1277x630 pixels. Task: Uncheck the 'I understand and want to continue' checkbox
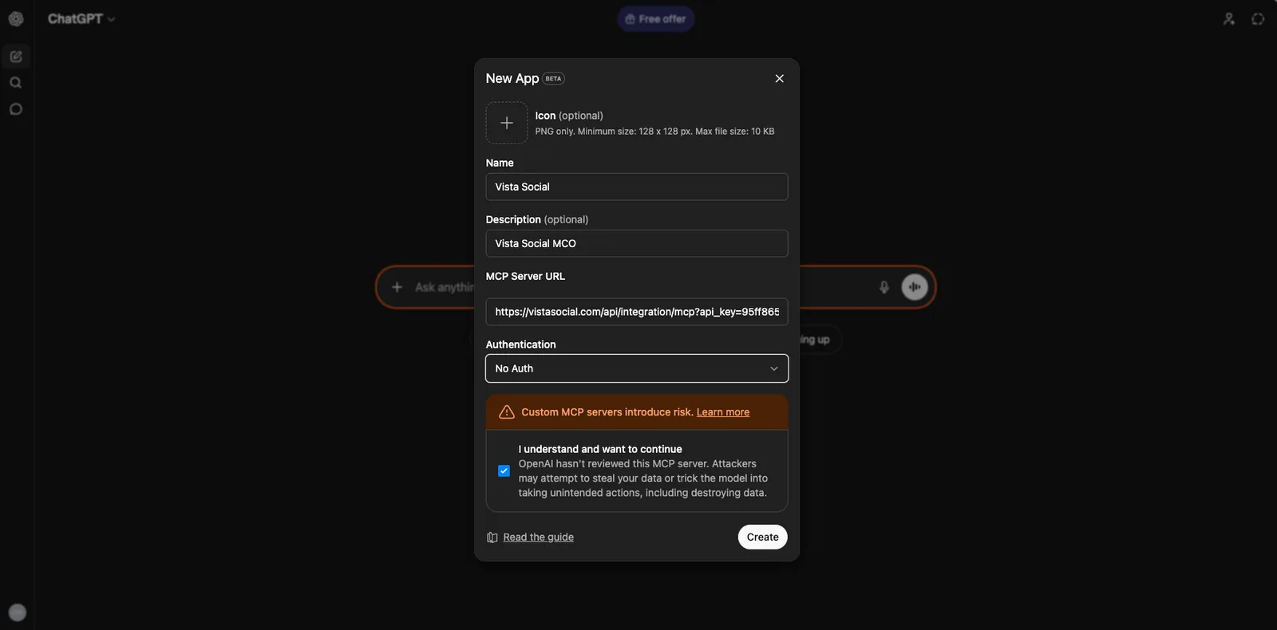[504, 471]
